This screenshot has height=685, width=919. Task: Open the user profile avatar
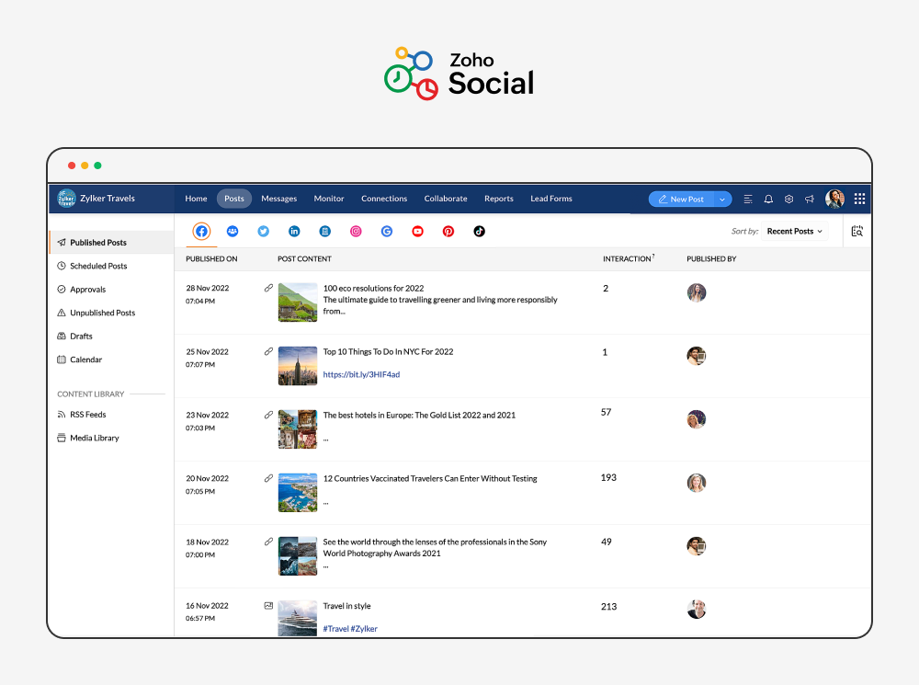point(834,199)
